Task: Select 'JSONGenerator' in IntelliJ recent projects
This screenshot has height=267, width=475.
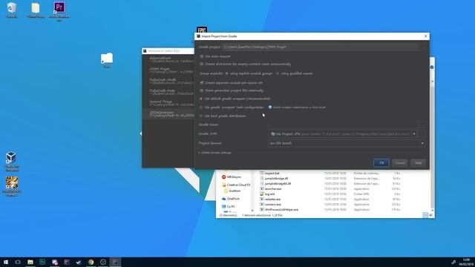Action: [168, 113]
